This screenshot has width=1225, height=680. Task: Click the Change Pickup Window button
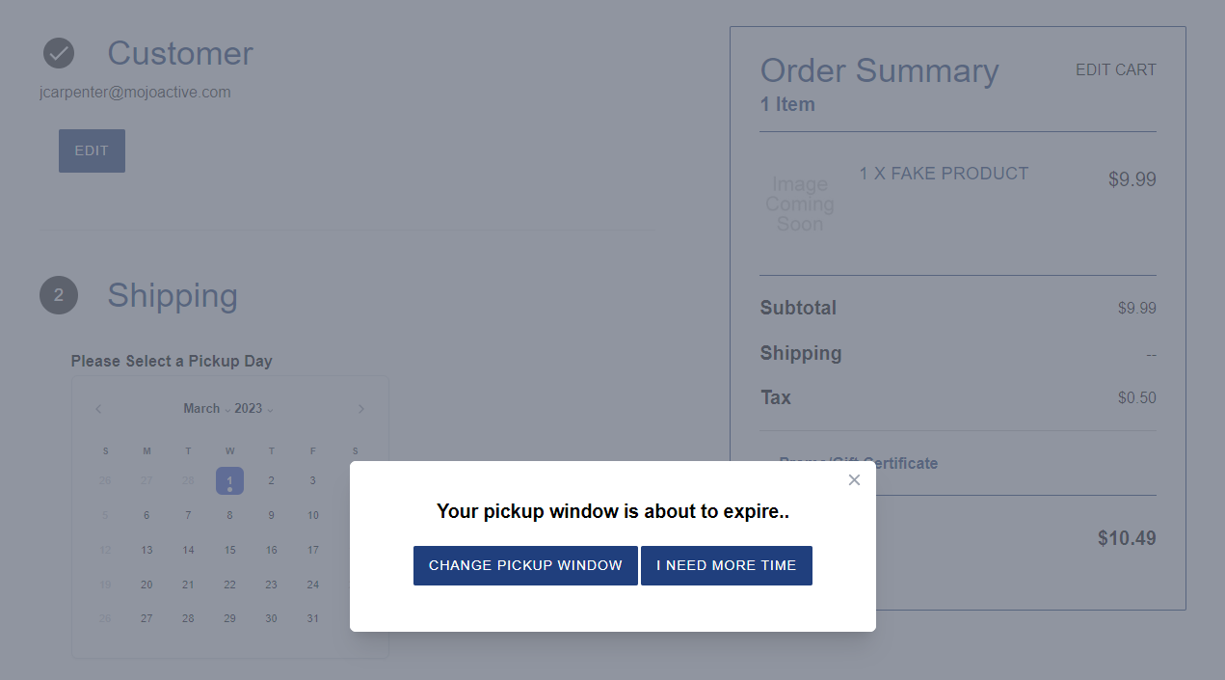pos(525,565)
